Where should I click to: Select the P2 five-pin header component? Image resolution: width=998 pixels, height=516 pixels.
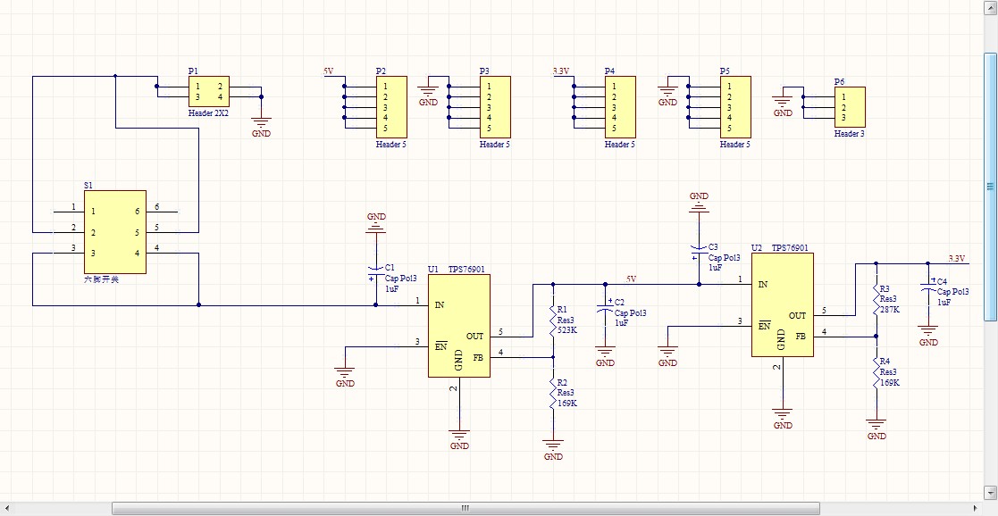[x=391, y=107]
